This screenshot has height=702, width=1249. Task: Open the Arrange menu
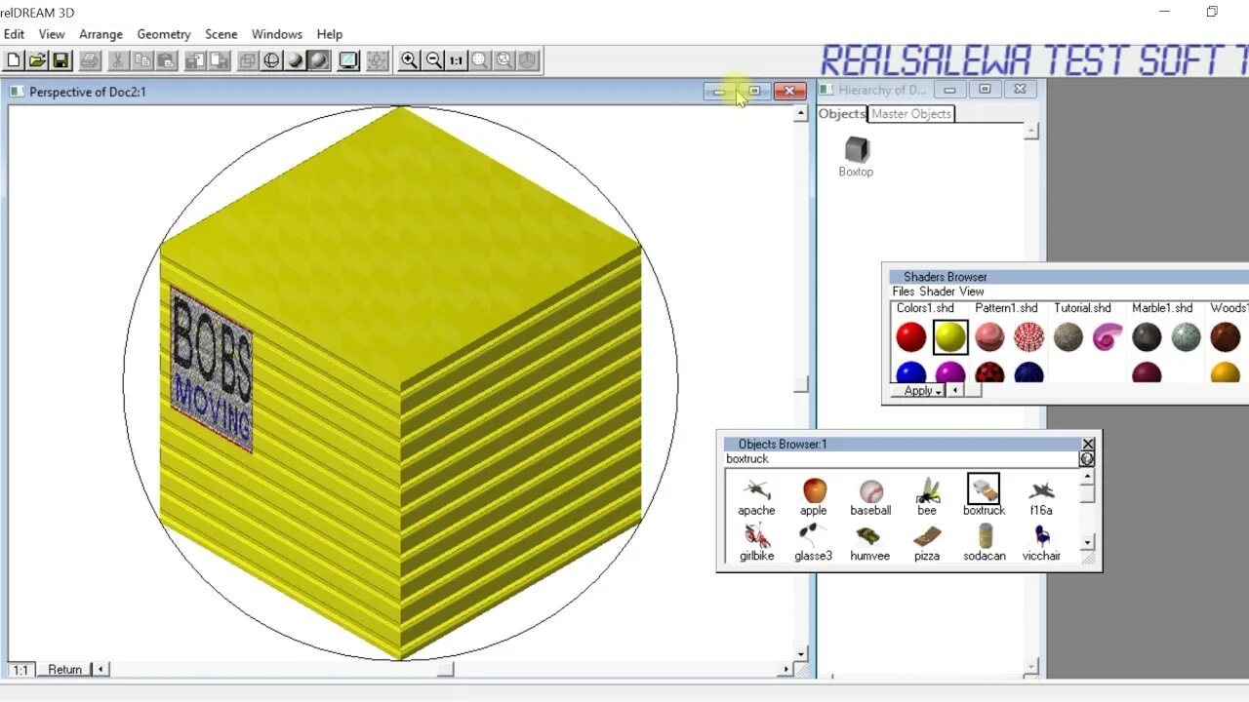coord(101,34)
